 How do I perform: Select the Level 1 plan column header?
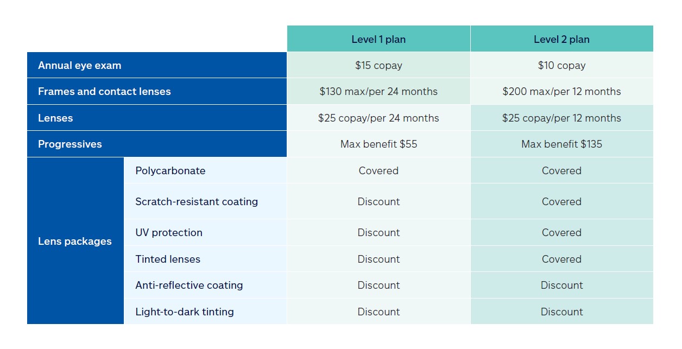point(378,39)
